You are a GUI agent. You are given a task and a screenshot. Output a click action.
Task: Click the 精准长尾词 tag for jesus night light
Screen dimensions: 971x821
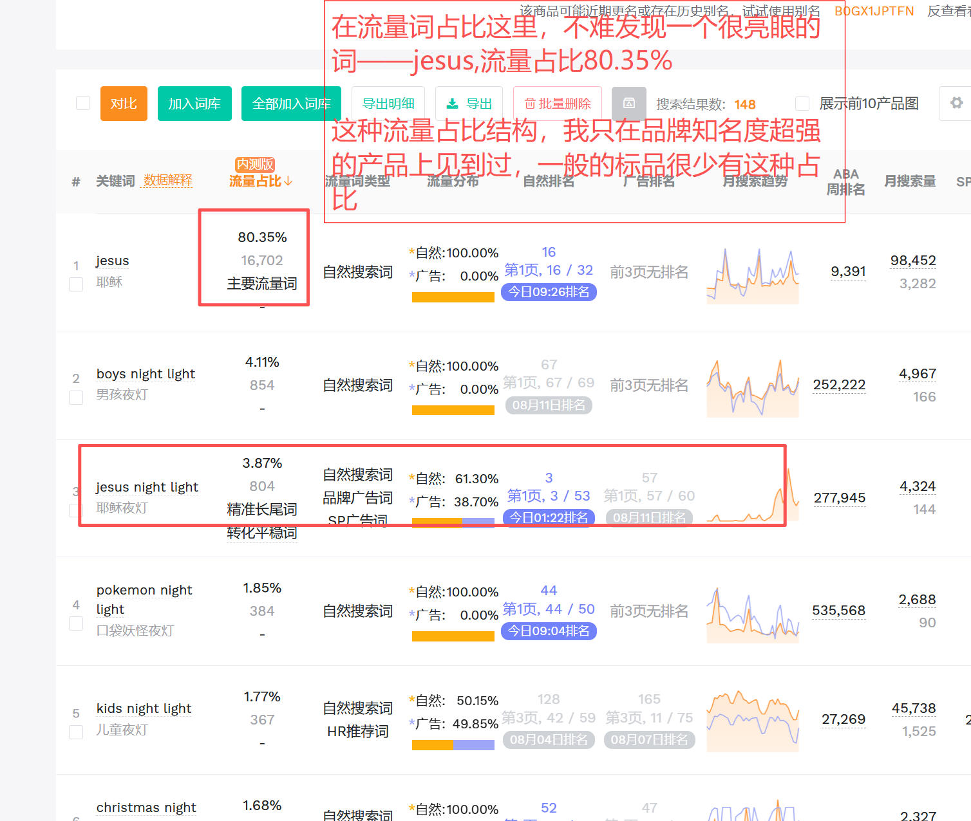pyautogui.click(x=262, y=510)
